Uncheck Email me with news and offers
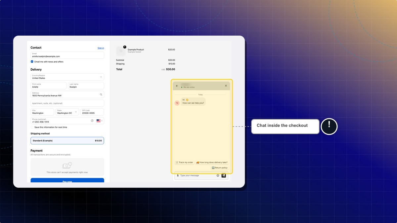Image resolution: width=397 pixels, height=223 pixels. tap(32, 62)
